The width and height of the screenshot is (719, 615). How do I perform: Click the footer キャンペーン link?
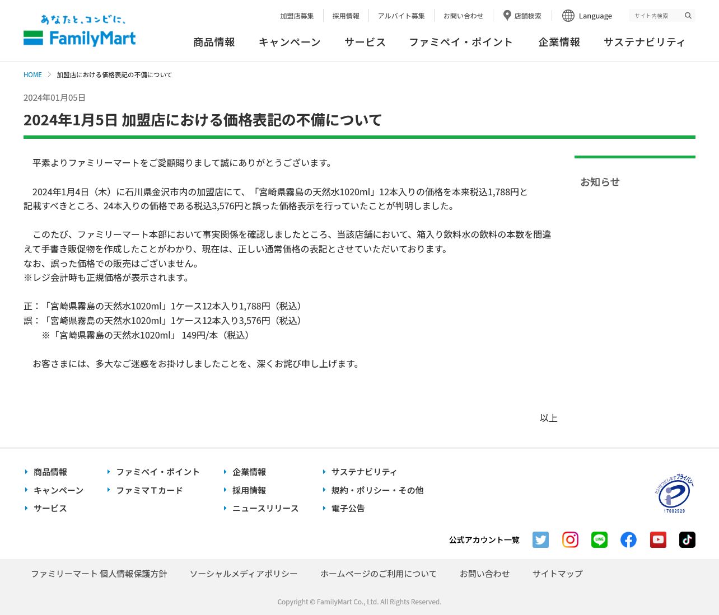58,490
